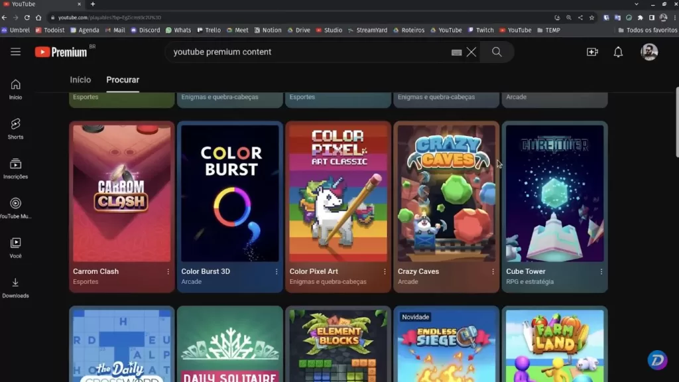Image resolution: width=679 pixels, height=382 pixels.
Task: Click the Cube Tower title text
Action: (526, 271)
